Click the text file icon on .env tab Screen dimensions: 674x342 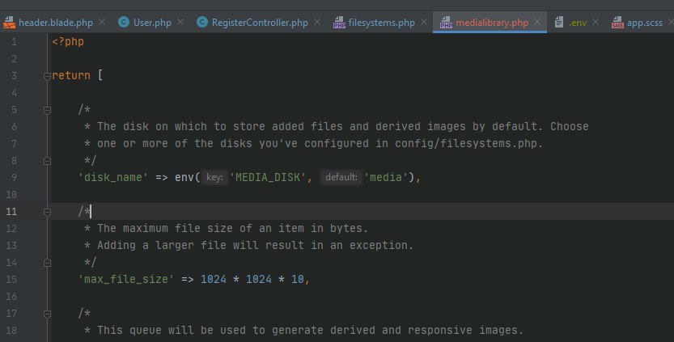(559, 22)
